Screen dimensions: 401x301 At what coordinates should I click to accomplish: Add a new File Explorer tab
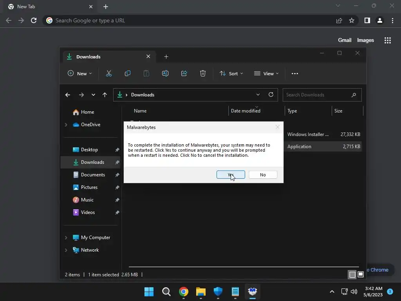[x=166, y=56]
